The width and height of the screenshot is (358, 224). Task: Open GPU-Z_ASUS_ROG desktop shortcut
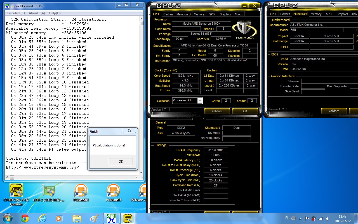(49, 193)
